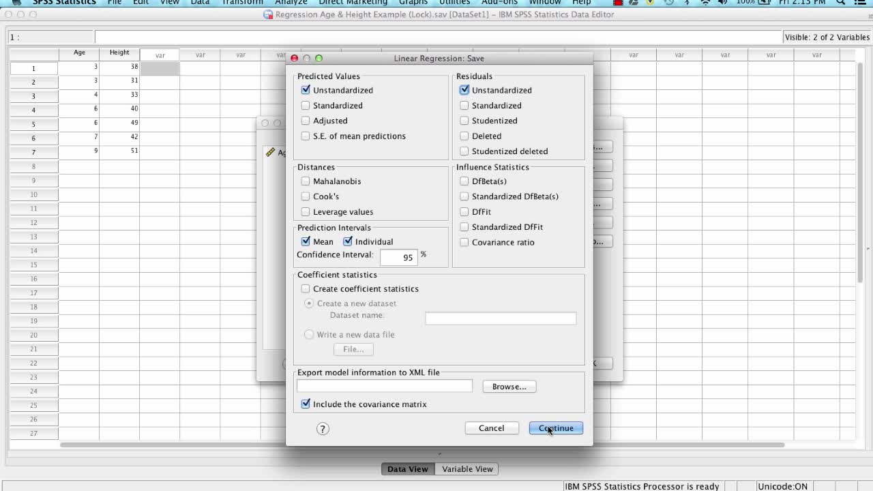Click 'IBM SPSS Statistics Processor is ready' status

(642, 486)
